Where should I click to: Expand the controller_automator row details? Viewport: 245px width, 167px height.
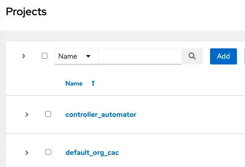tap(27, 115)
